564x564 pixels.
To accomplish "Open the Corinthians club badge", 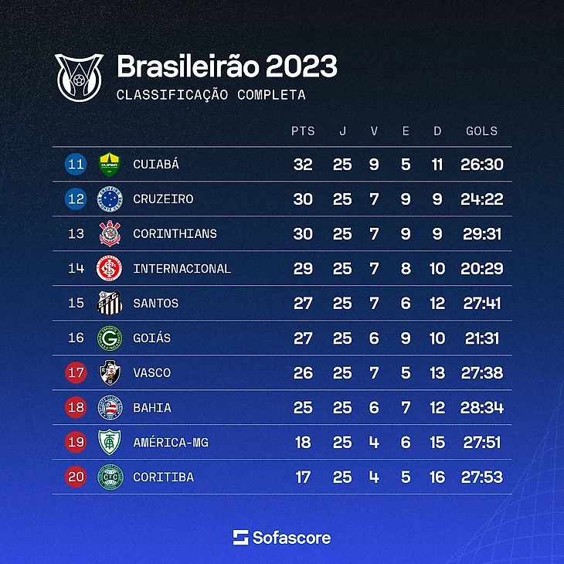I will 110,233.
